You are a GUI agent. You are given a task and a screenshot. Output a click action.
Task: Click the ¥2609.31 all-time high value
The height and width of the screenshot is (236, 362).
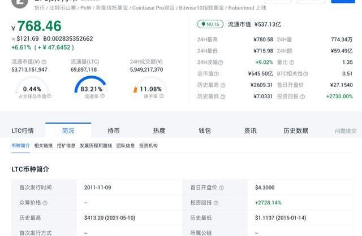[x=261, y=85]
